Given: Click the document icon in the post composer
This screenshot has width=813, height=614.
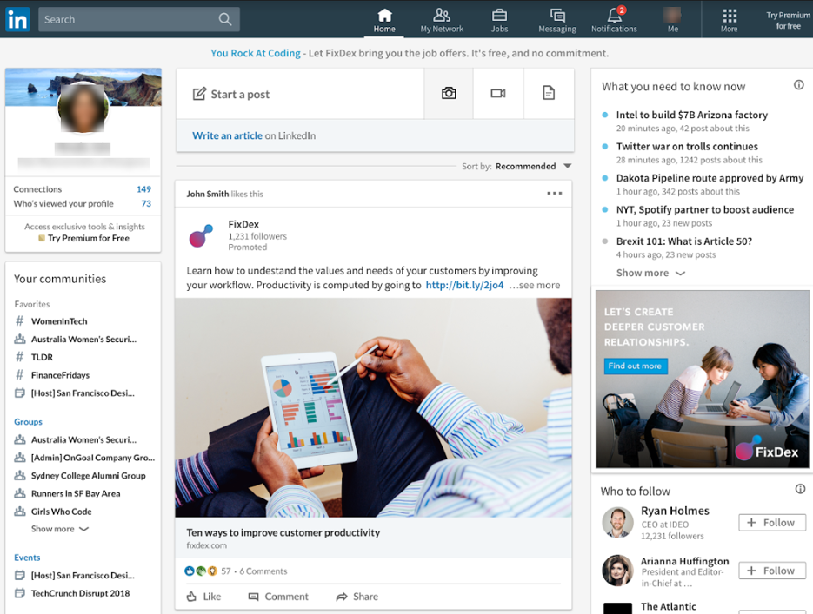Looking at the screenshot, I should (548, 93).
